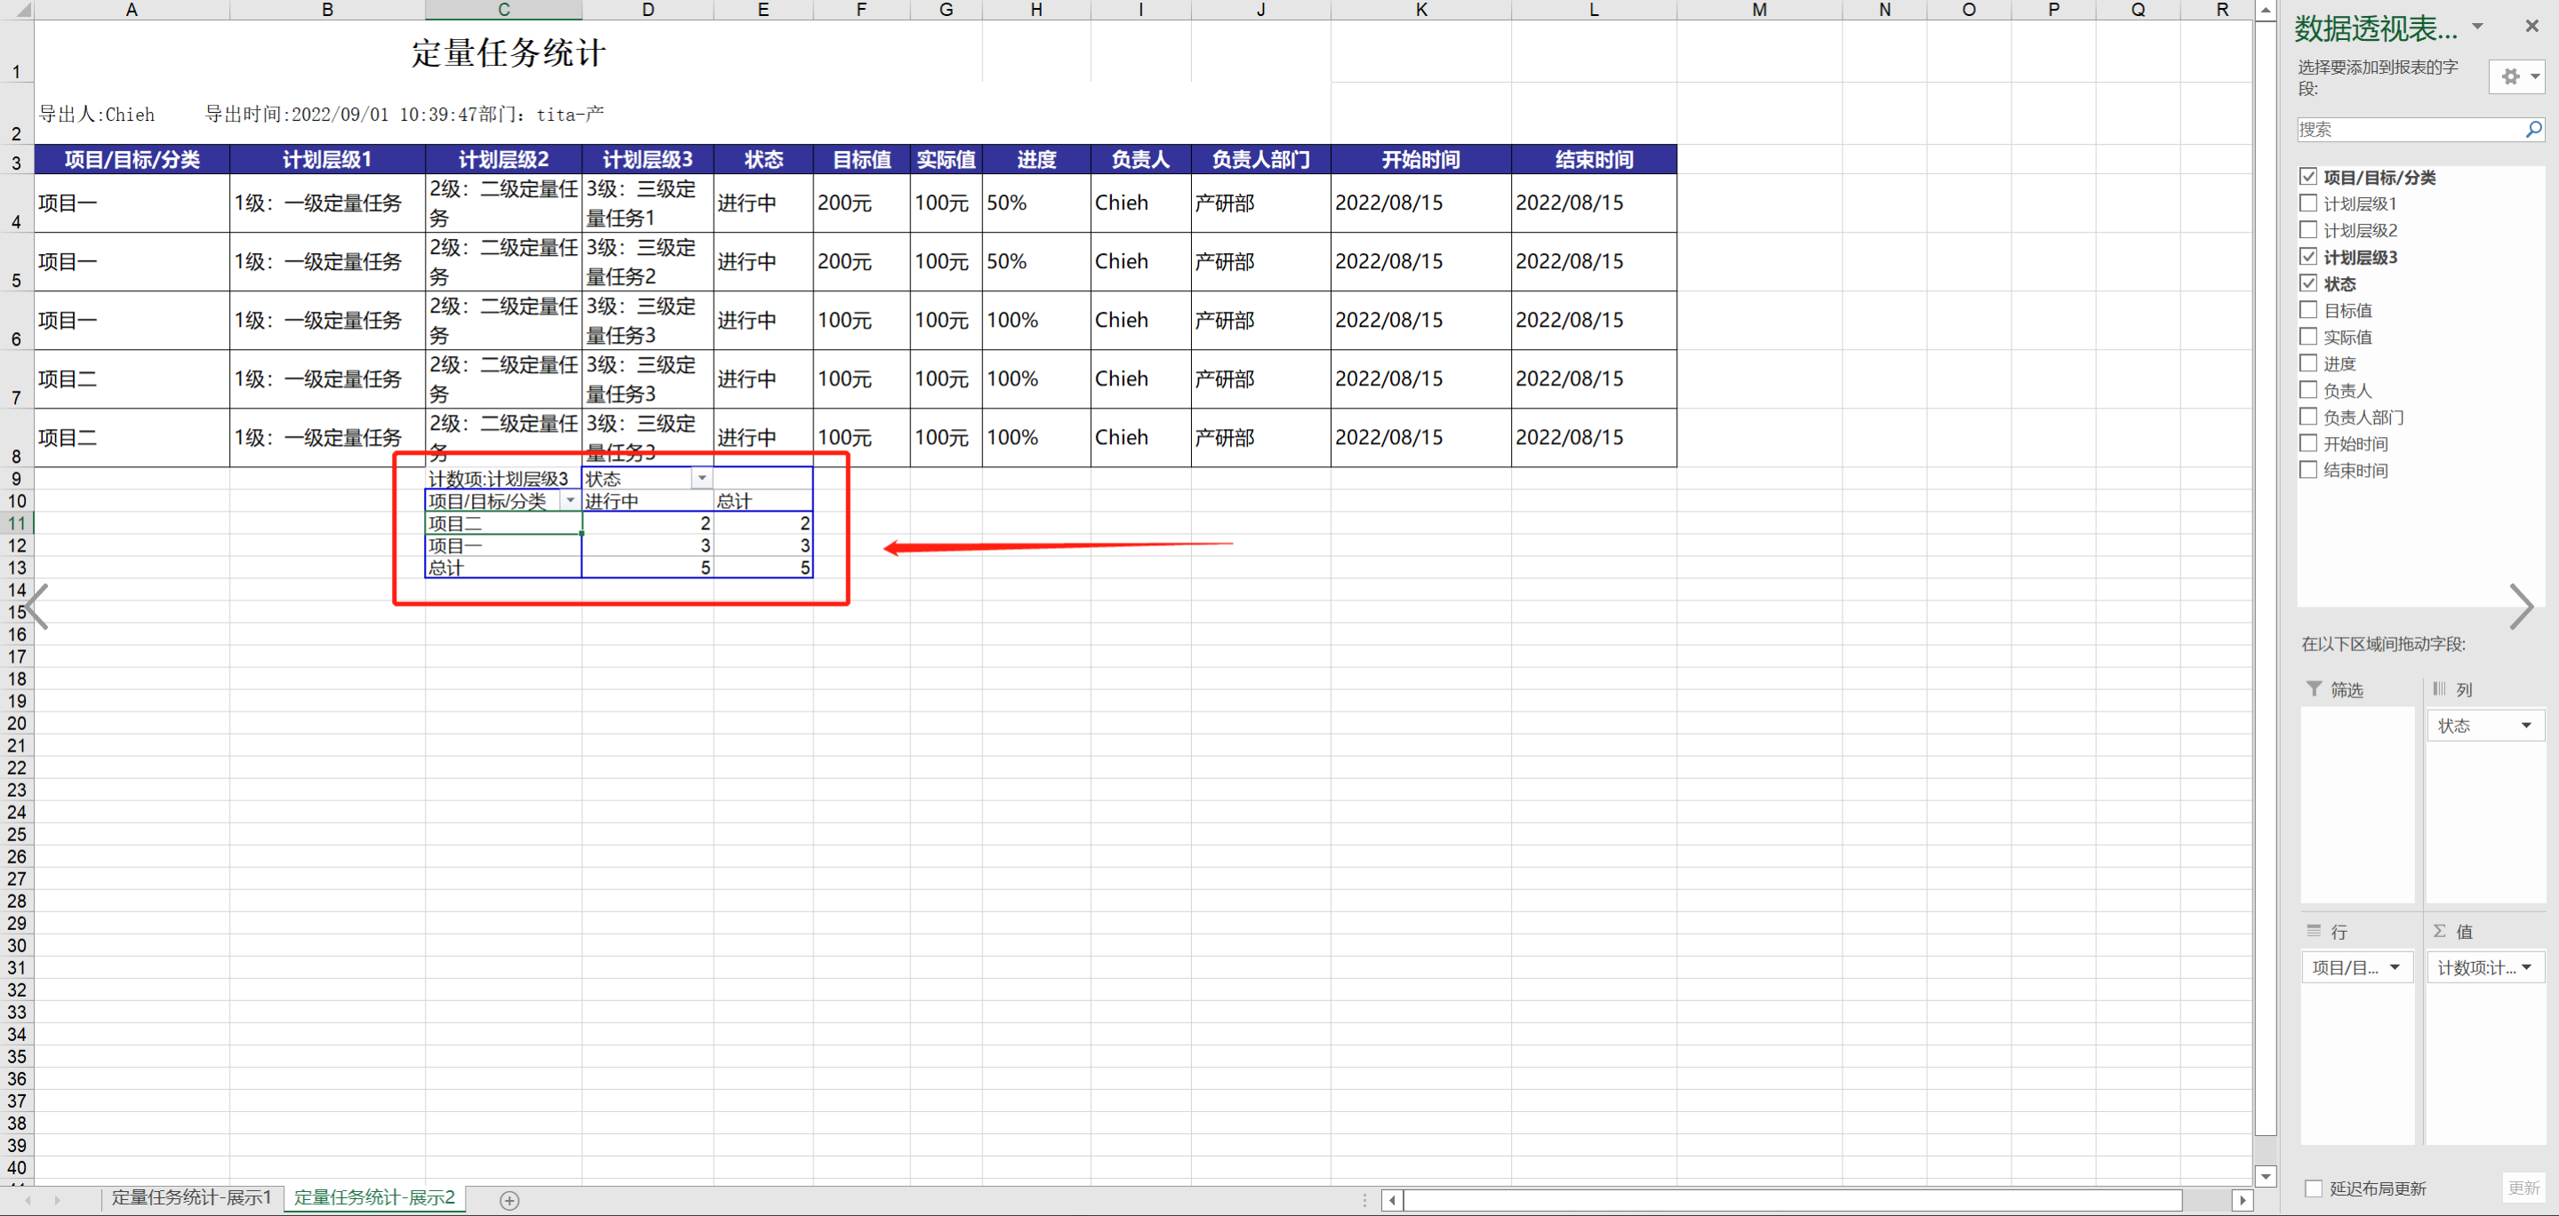Click the 更新 button
Screen dimensions: 2559x1216
(x=2523, y=1188)
